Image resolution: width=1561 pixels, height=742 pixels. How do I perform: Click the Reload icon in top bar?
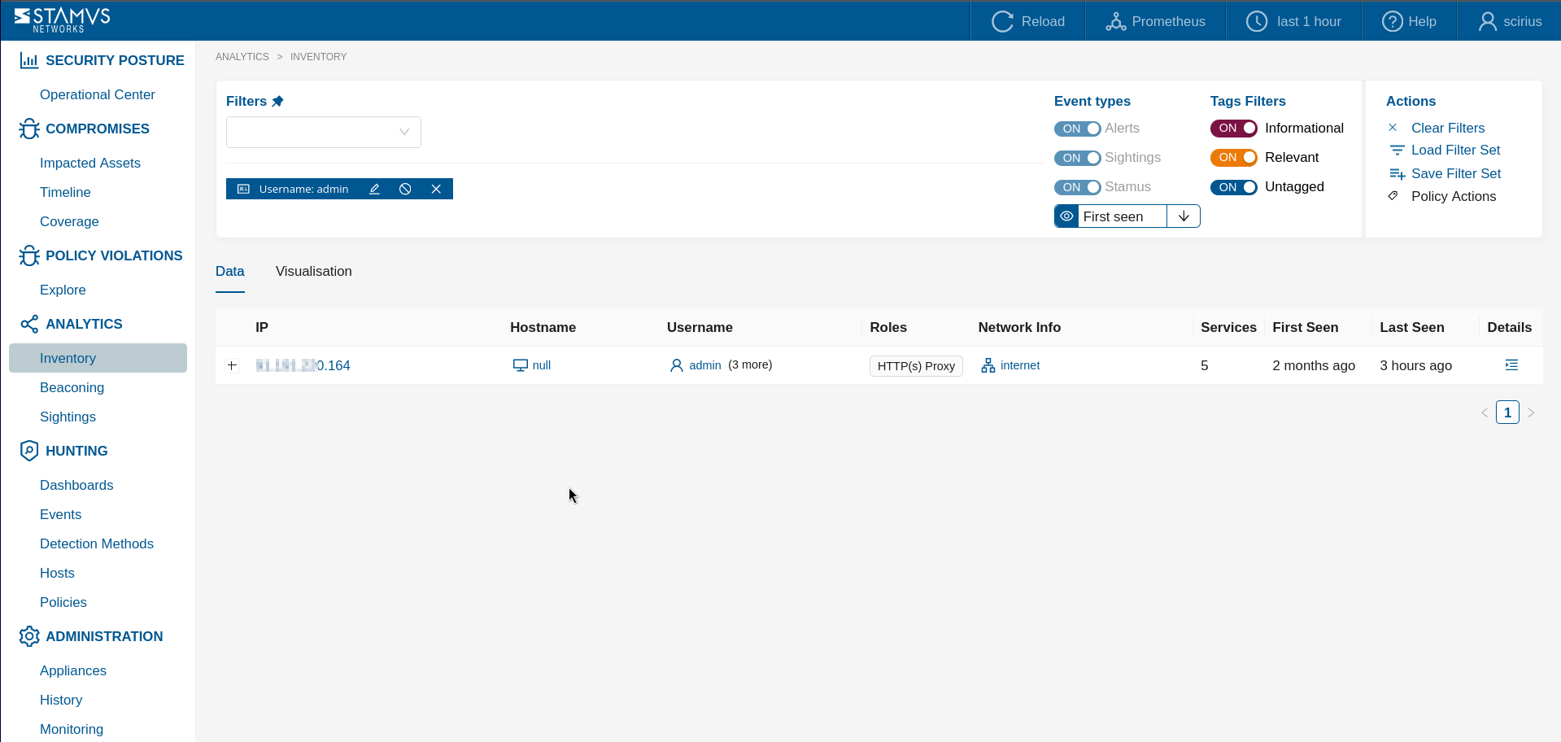(x=1002, y=21)
